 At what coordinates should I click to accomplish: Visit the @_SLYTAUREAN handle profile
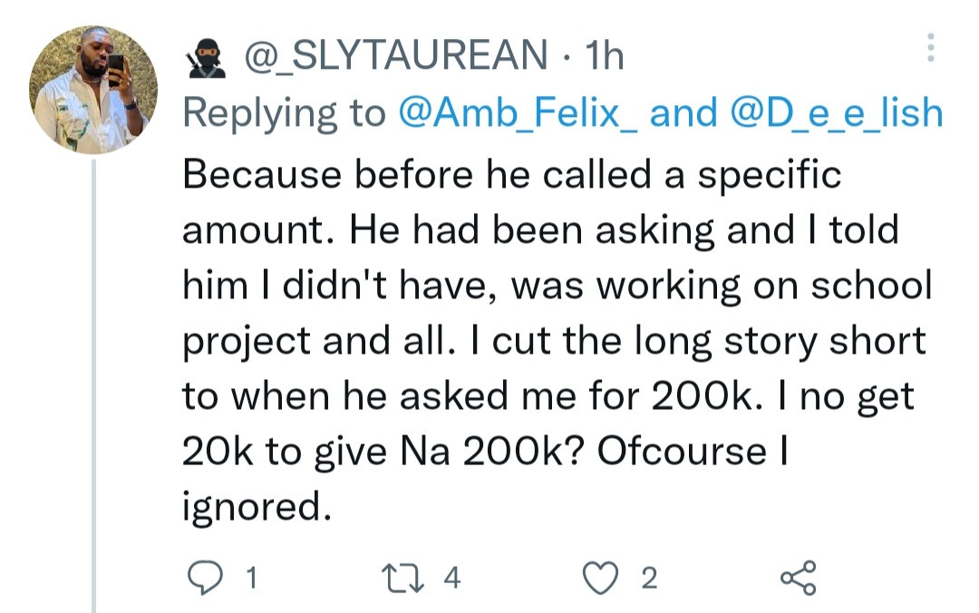[396, 58]
